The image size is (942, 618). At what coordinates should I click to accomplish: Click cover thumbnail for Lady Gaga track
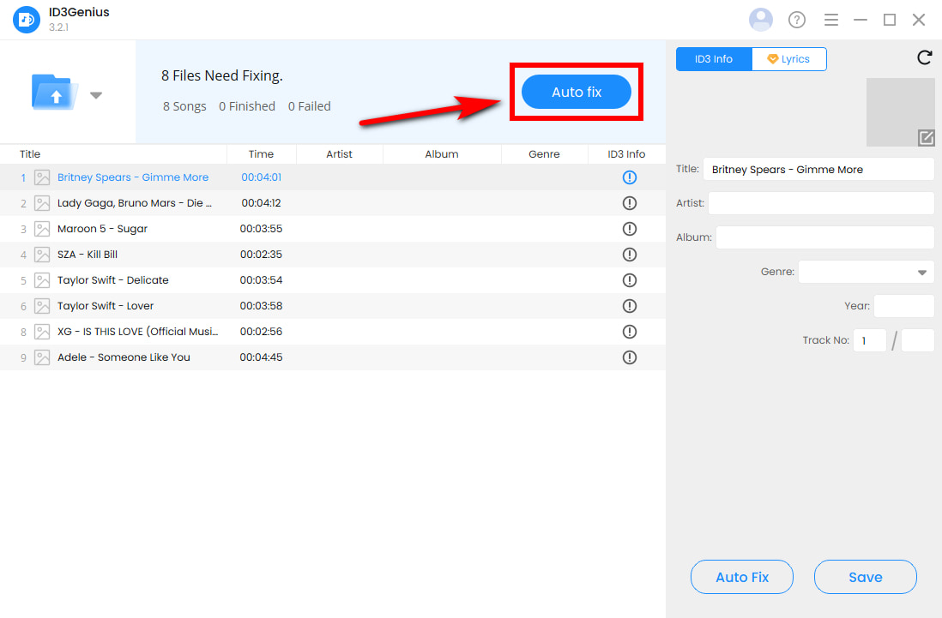42,203
